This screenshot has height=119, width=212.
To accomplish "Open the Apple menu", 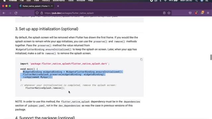I will click(4, 1).
